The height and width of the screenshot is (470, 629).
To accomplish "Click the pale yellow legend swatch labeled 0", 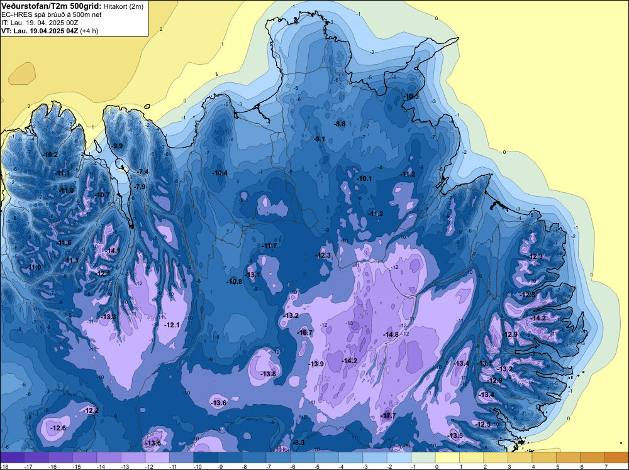I will 447,457.
